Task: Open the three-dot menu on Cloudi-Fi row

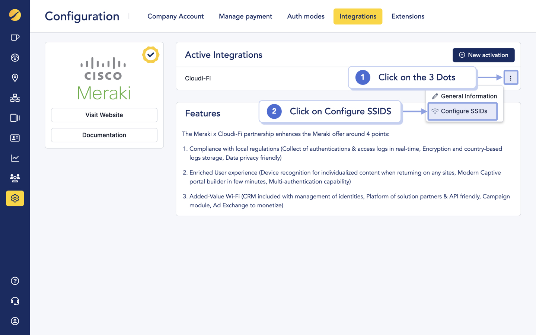Action: pos(511,77)
